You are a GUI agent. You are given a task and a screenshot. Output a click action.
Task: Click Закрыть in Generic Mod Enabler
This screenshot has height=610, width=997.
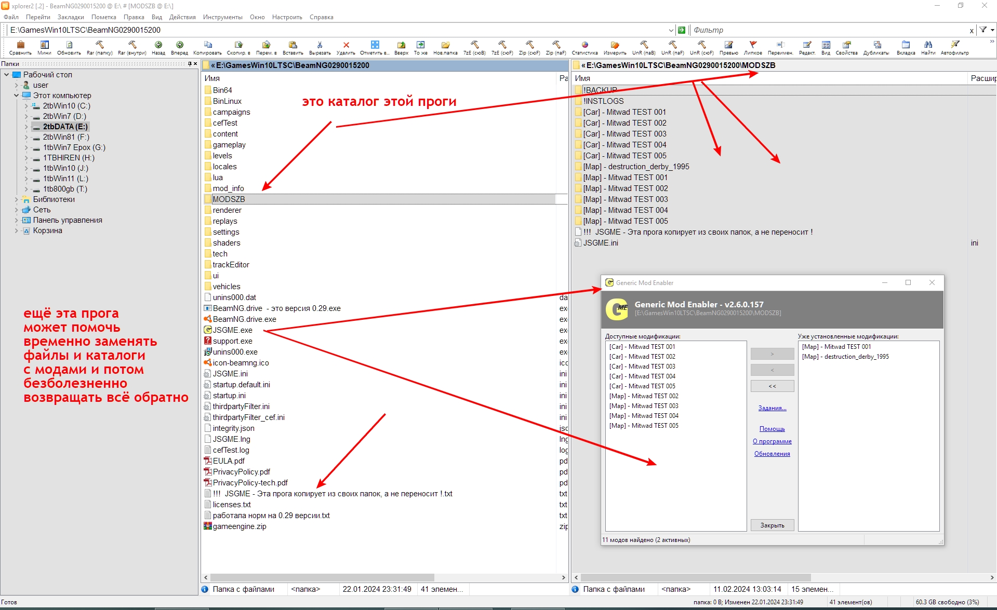click(x=772, y=525)
